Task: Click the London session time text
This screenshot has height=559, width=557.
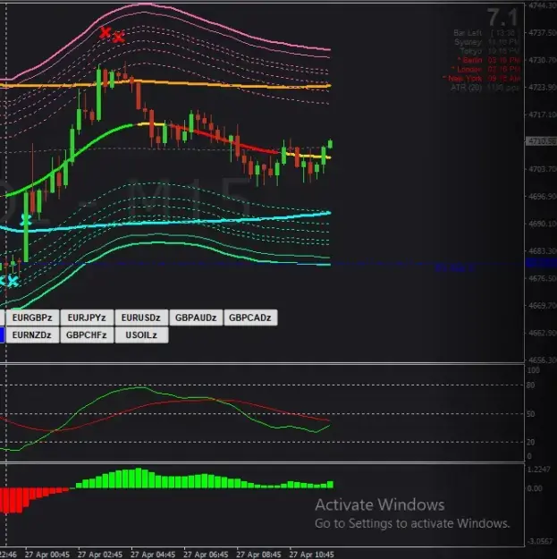Action: click(x=485, y=69)
